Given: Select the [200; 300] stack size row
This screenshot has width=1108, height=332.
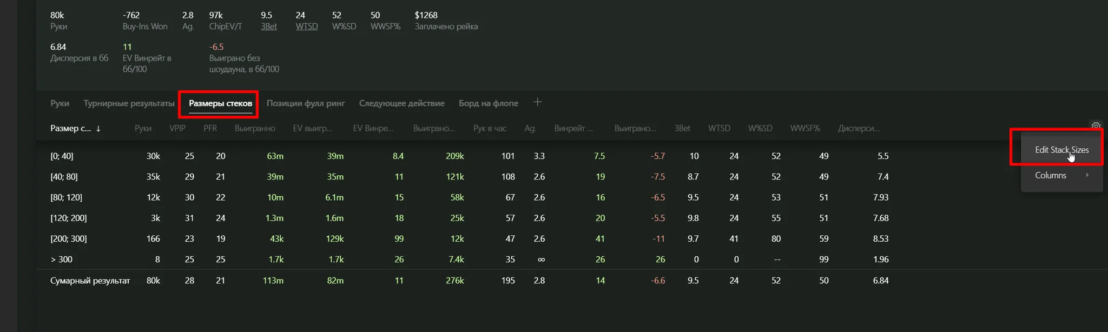Looking at the screenshot, I should 68,239.
